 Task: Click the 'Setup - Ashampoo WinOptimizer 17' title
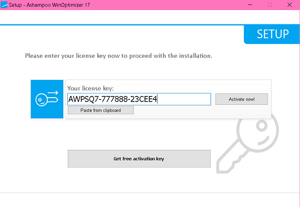49,5
